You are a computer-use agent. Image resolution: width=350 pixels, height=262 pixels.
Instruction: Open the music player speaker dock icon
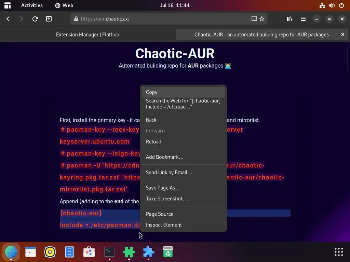coord(50,252)
